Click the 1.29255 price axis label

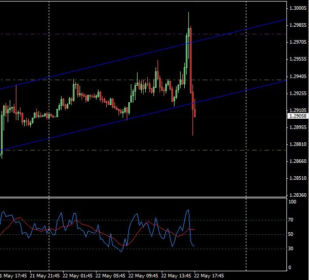[298, 94]
